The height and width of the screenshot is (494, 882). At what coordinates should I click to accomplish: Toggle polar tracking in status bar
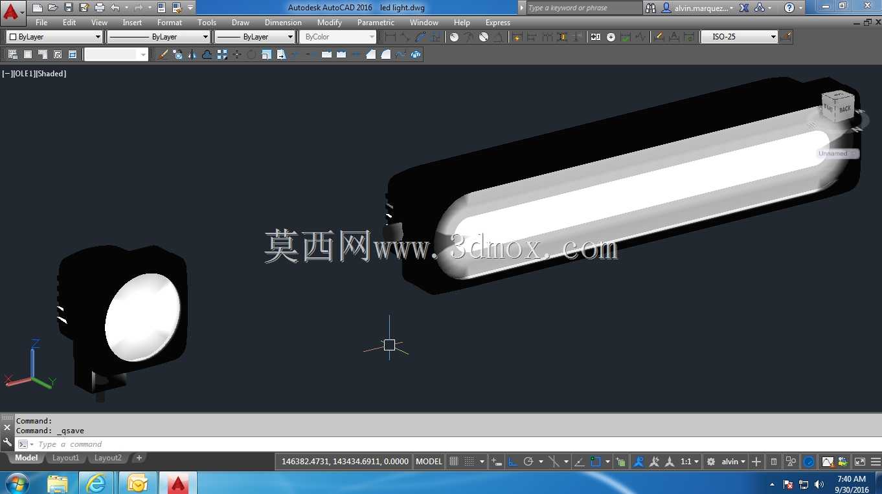tap(528, 462)
